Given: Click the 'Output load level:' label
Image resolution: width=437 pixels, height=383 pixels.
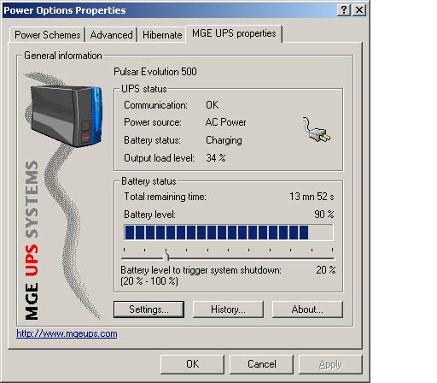Looking at the screenshot, I should (159, 158).
